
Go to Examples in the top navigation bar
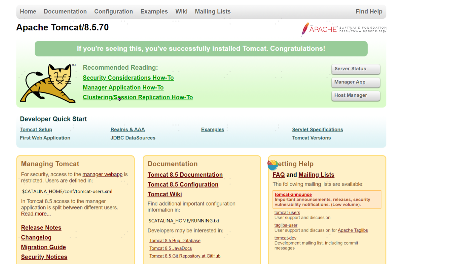tap(154, 12)
